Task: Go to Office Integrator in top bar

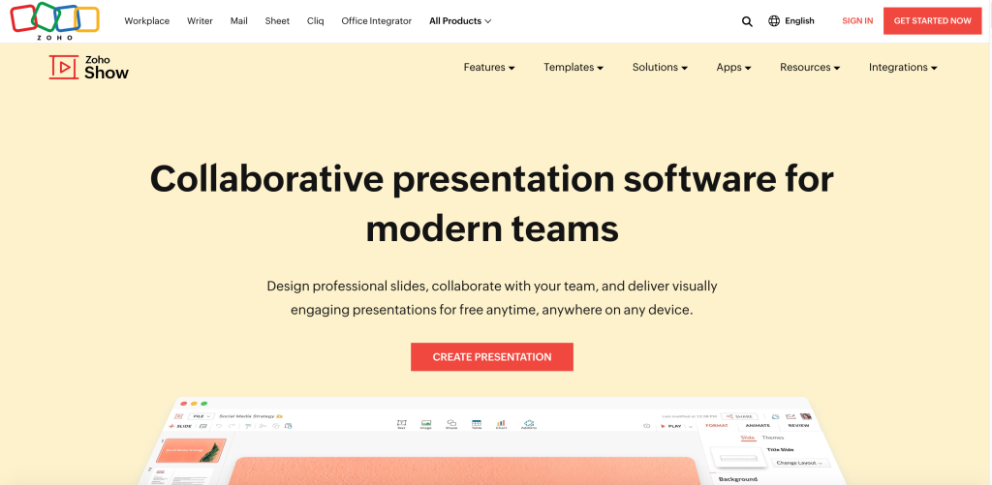Action: coord(376,21)
